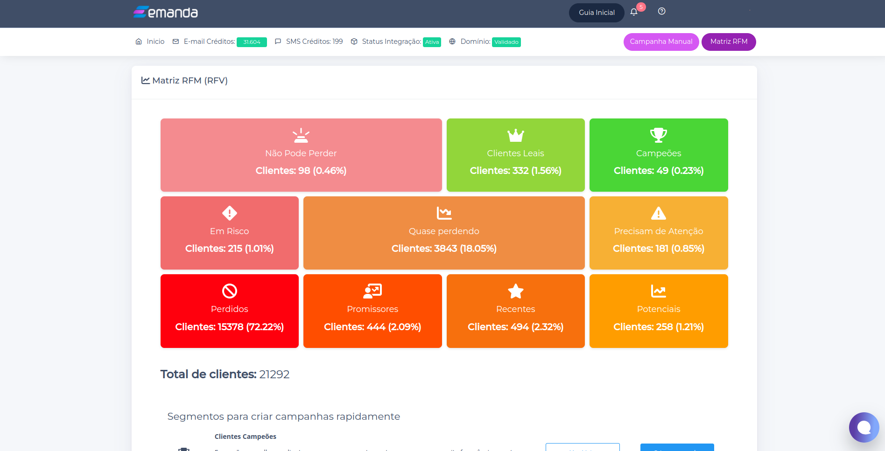Click 'Clientes: 258 (1.21%)' value

click(659, 327)
